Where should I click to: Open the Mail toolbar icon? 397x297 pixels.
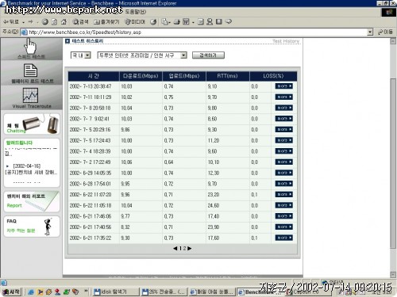[x=165, y=21]
